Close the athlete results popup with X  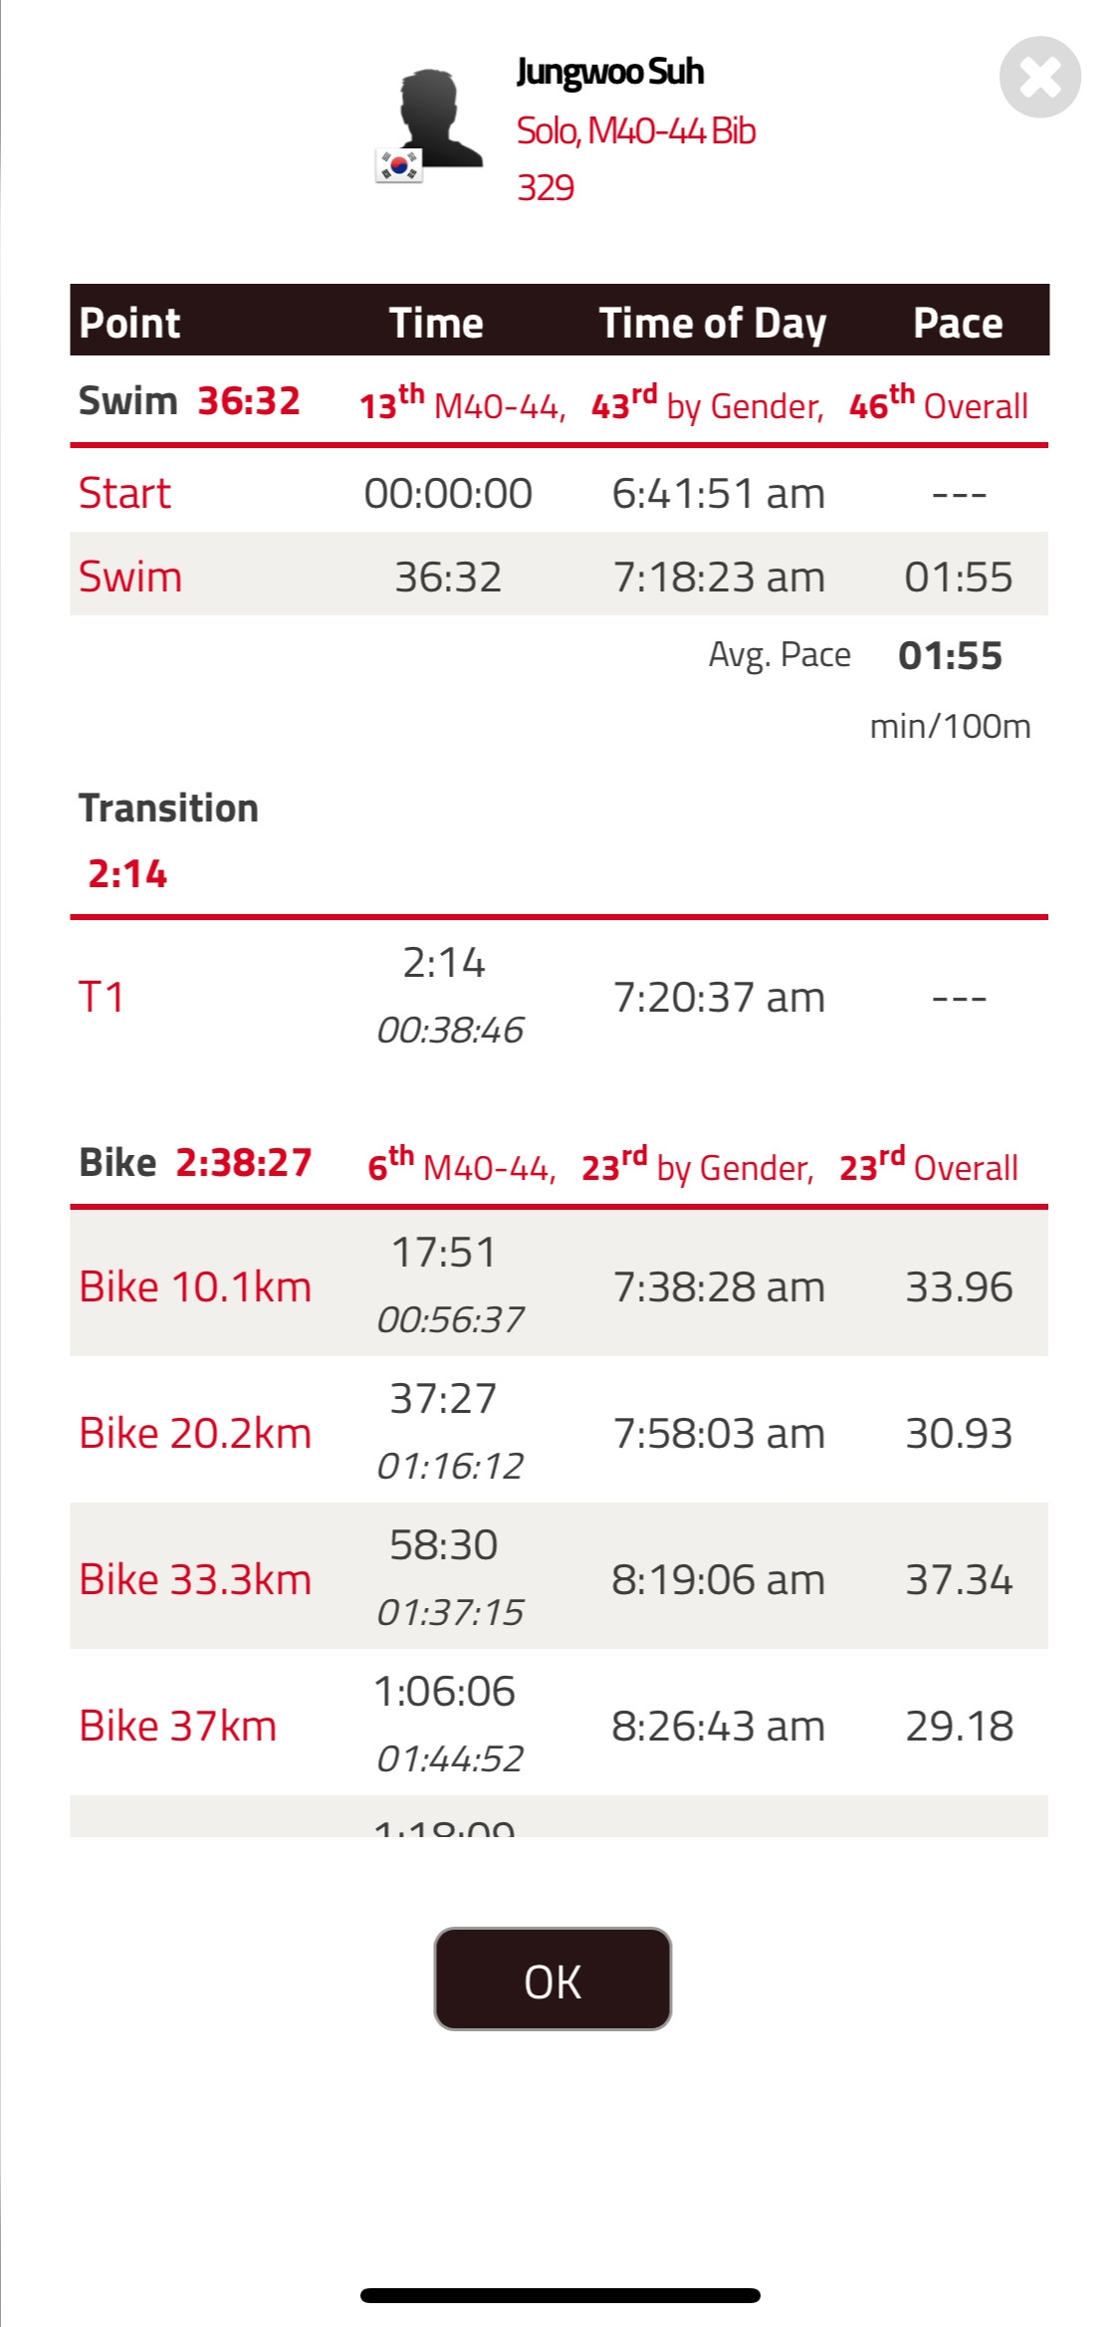(1039, 78)
